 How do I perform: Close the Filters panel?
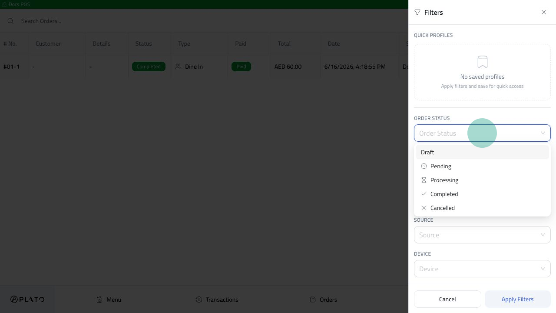click(x=544, y=12)
